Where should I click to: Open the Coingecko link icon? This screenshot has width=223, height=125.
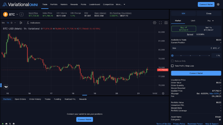pos(220,120)
